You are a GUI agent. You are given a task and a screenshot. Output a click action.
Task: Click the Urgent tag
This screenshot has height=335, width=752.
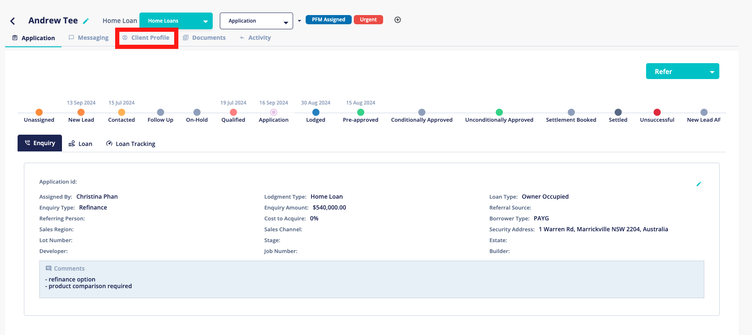coord(368,20)
